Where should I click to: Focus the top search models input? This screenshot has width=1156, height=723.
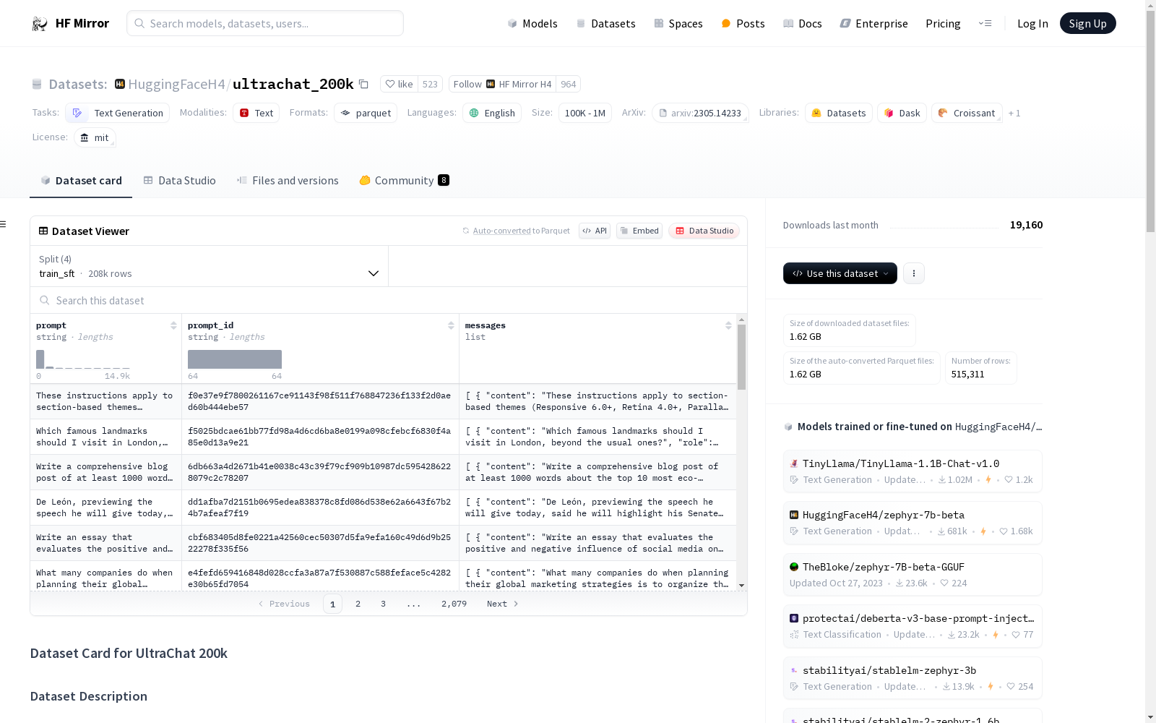coord(265,23)
